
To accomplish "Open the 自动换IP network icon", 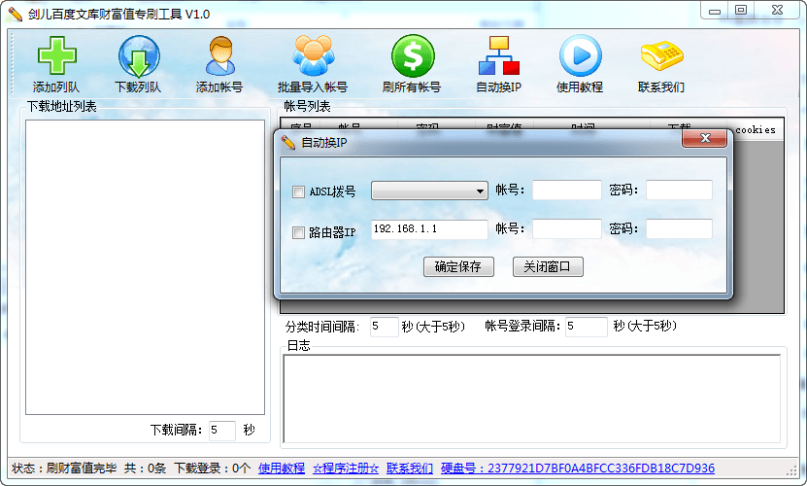I will (499, 55).
